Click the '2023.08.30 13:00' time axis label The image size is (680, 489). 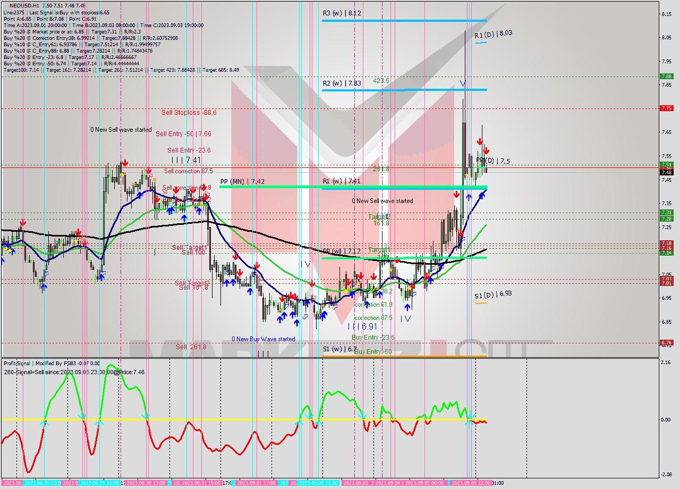[x=147, y=483]
